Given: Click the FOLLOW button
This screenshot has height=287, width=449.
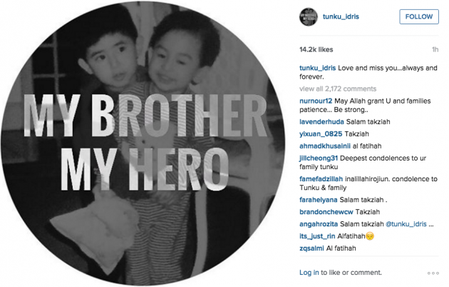Looking at the screenshot, I should [419, 16].
